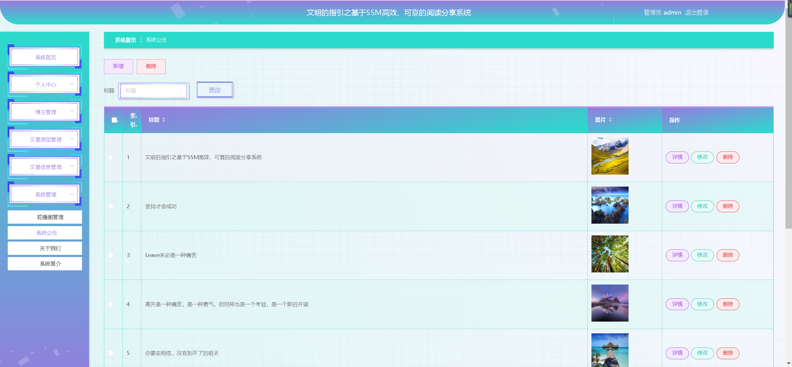
Task: Click the 查询 search button
Action: click(x=214, y=90)
